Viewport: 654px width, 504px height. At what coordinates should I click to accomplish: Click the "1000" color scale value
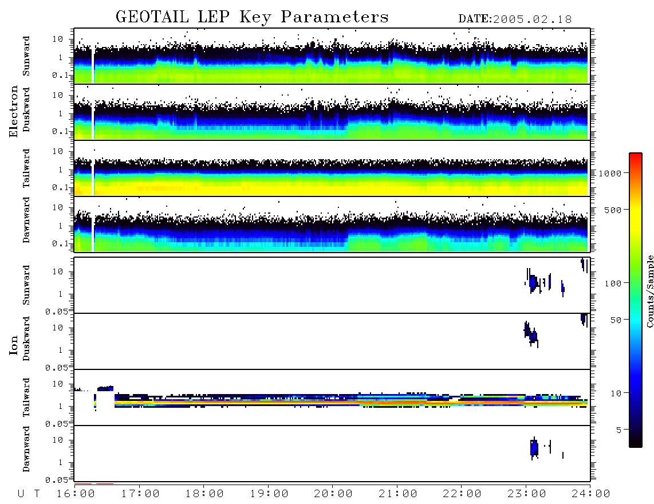point(610,174)
